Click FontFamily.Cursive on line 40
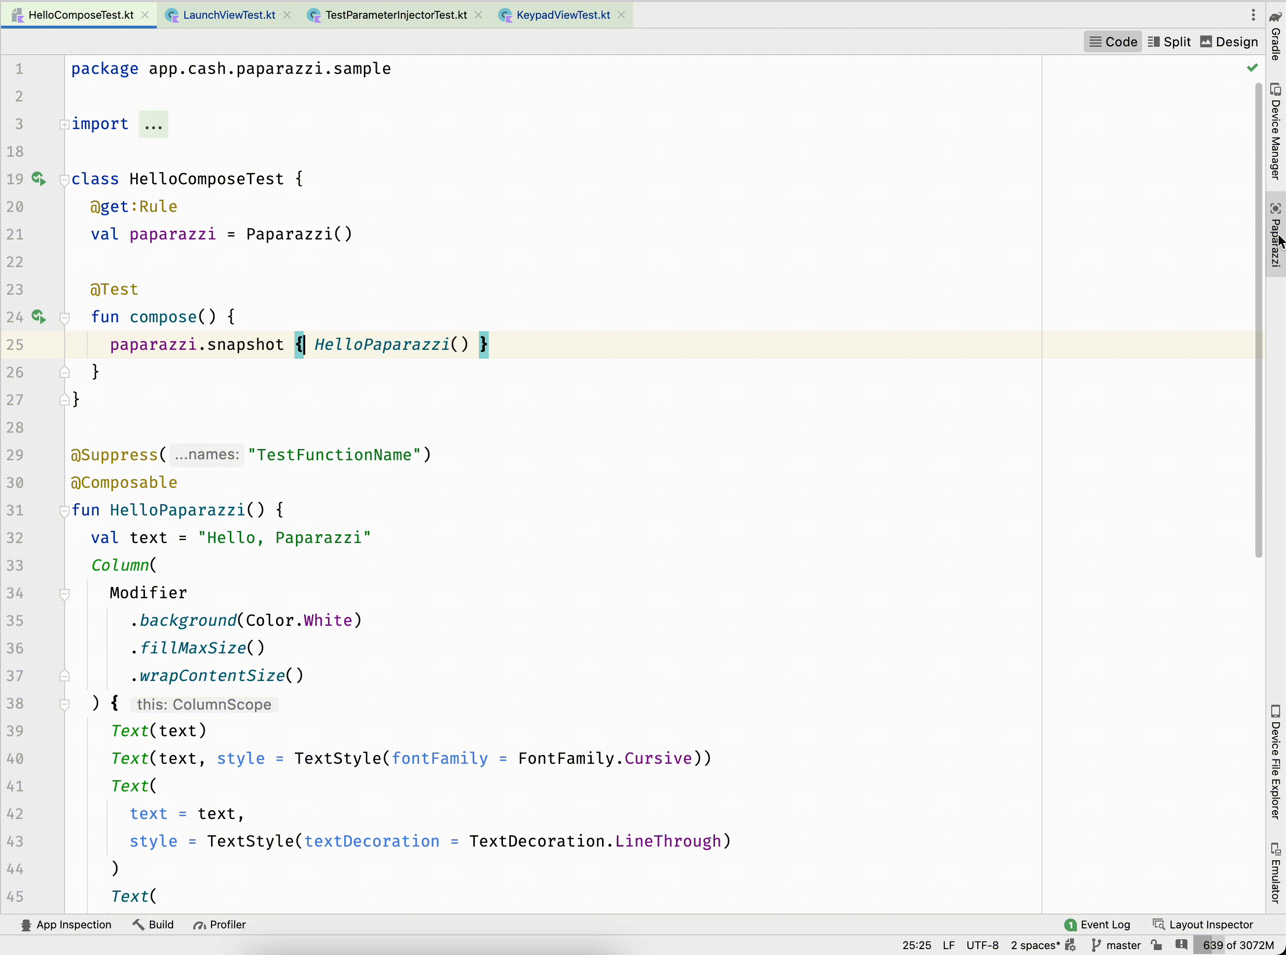The image size is (1286, 955). (x=605, y=758)
